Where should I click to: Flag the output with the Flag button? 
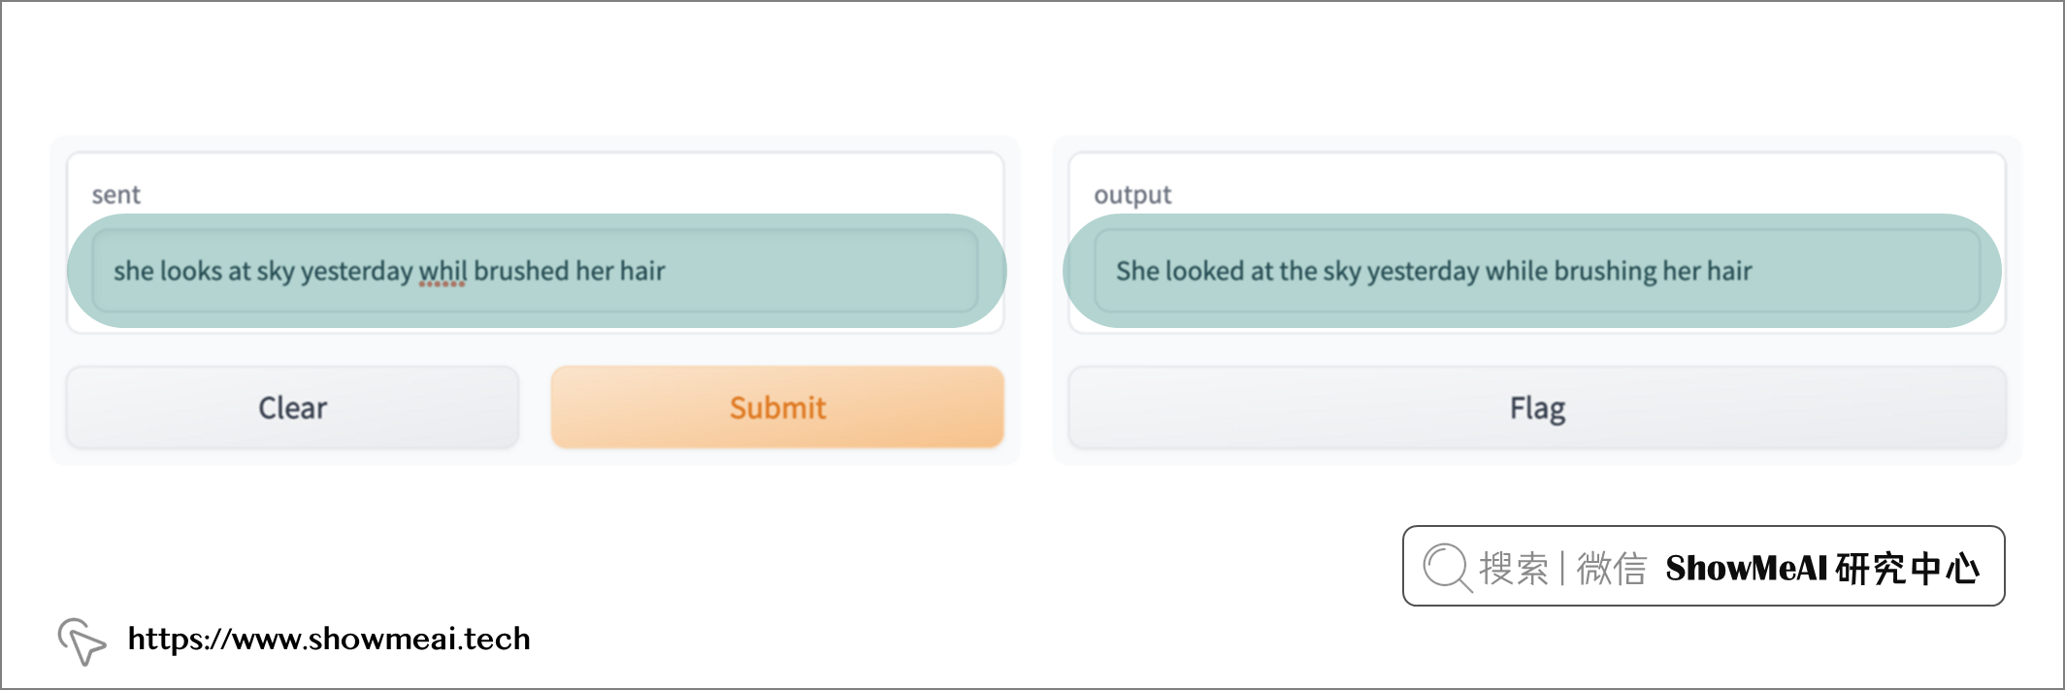pos(1537,408)
